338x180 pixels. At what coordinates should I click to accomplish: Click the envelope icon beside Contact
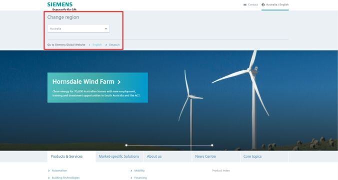click(245, 4)
